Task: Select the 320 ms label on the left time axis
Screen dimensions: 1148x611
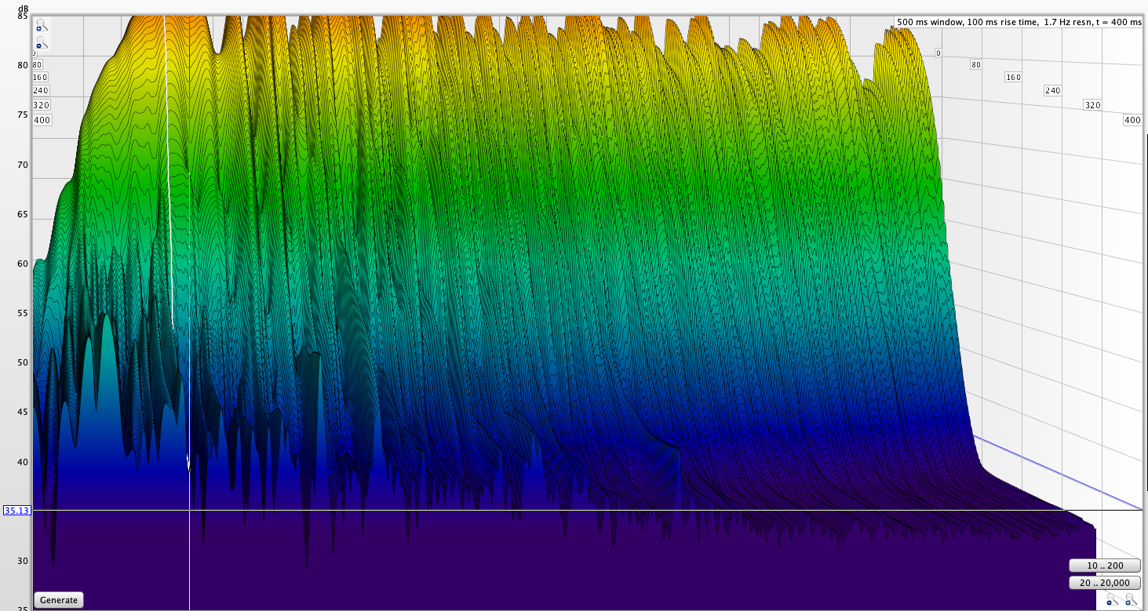Action: pos(42,105)
